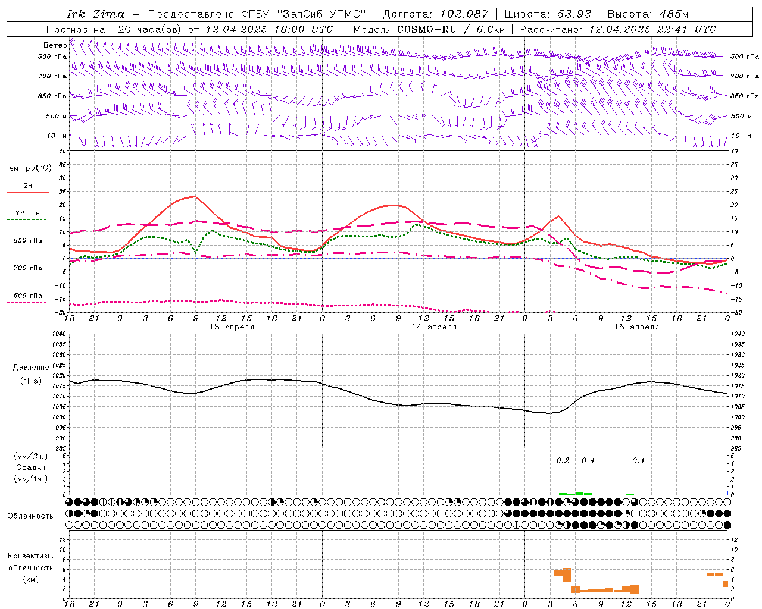Click the 0.2 precipitation value
This screenshot has height=609, width=762.
click(x=563, y=461)
